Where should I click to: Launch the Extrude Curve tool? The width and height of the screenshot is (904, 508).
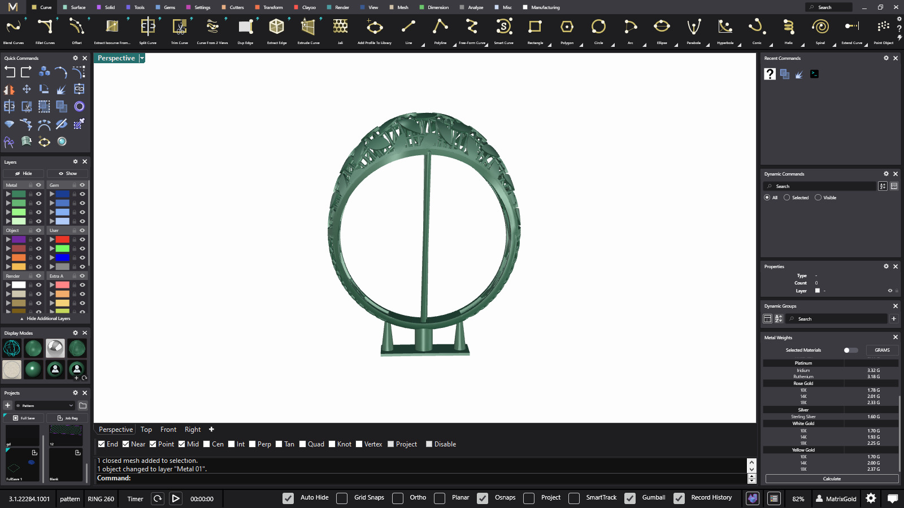tap(308, 31)
